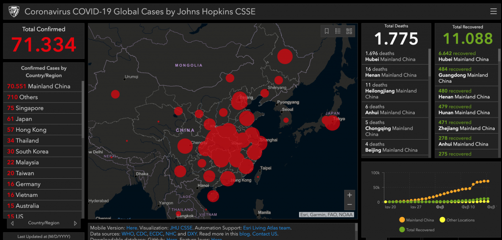502x240 pixels.
Task: Open the map bookmarks tool
Action: (x=326, y=31)
